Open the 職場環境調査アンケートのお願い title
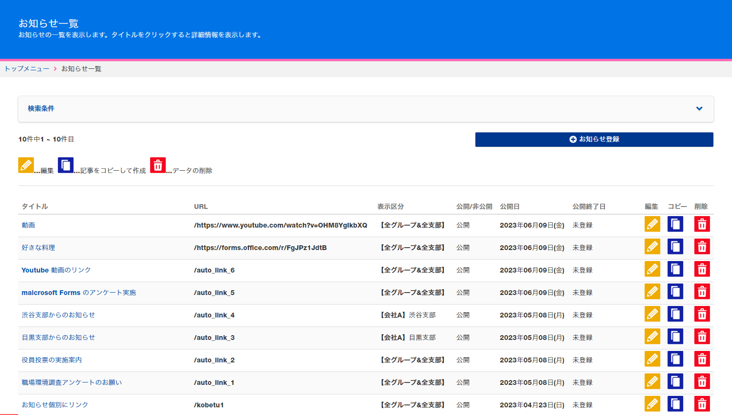732x415 pixels. pyautogui.click(x=72, y=382)
